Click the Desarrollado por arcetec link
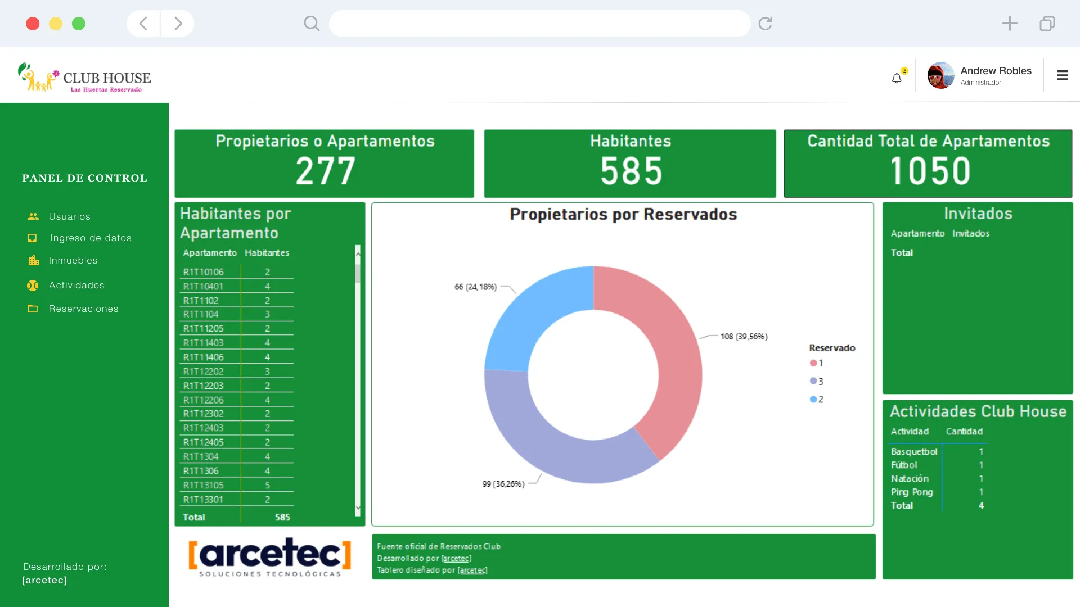Image resolution: width=1080 pixels, height=607 pixels. coord(456,558)
